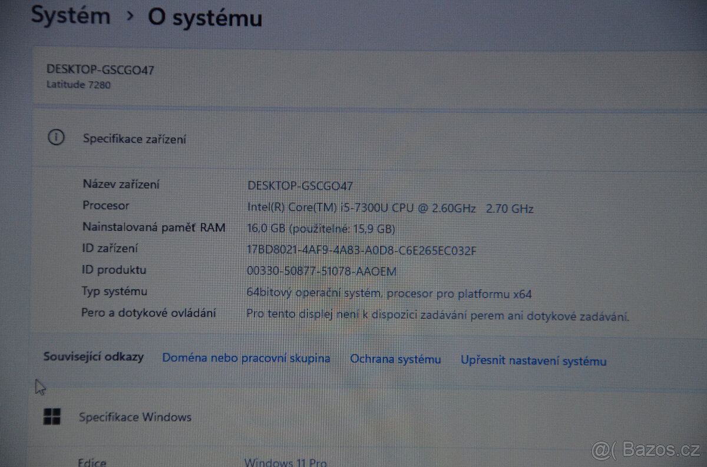
Task: Open the Ochrana systému link
Action: [x=395, y=359]
